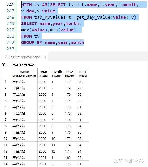Click the empty line 253 in editor
This screenshot has height=167, width=148.
pyautogui.click(x=81, y=49)
